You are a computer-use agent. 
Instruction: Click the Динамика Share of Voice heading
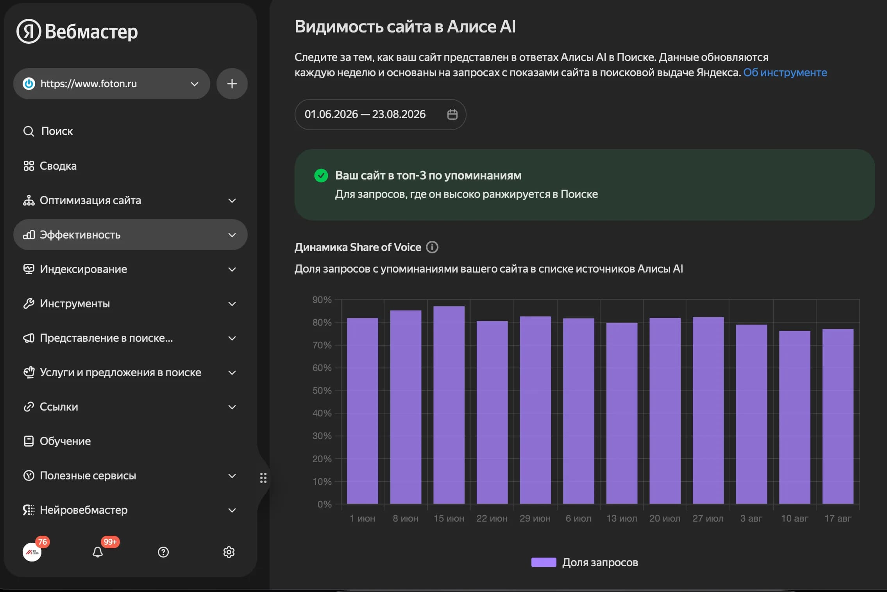[x=358, y=247]
